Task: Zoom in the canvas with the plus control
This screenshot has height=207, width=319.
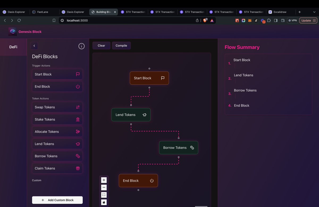Action: tap(104, 180)
